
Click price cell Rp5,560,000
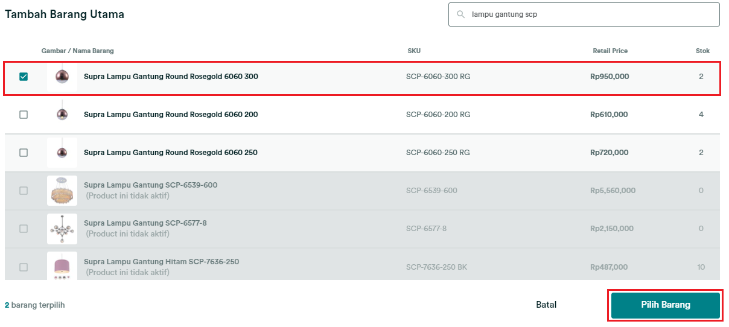[x=613, y=191]
